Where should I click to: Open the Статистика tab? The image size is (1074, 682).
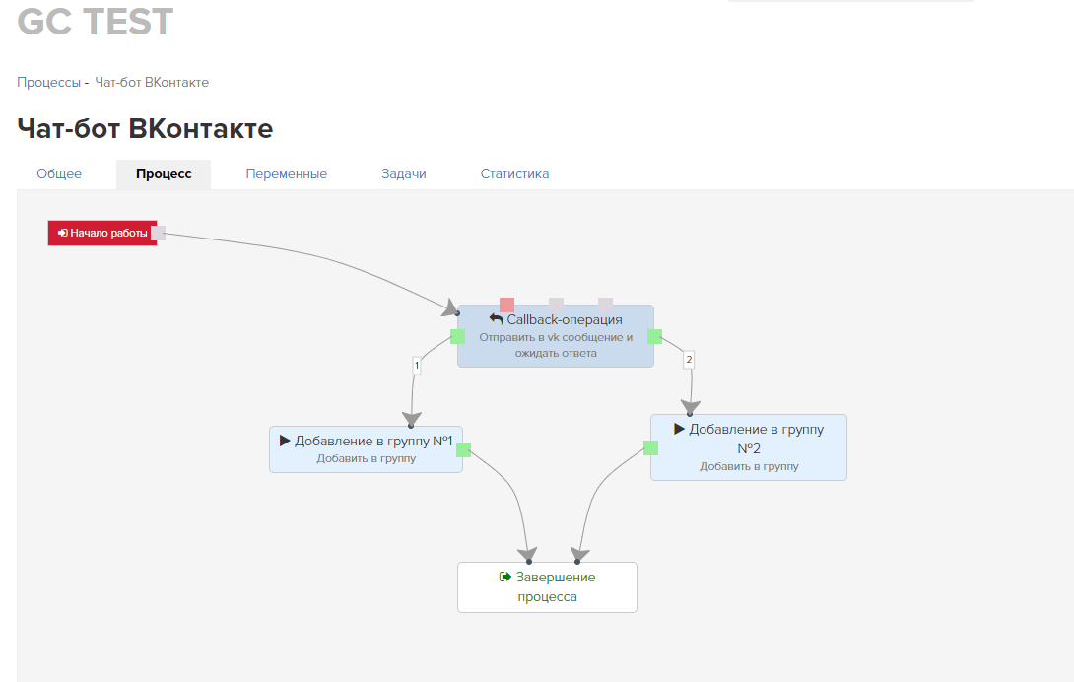pos(514,174)
